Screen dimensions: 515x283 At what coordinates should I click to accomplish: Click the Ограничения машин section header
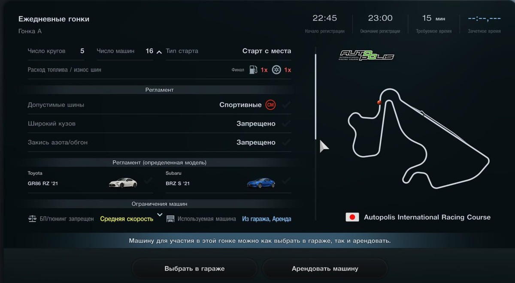[159, 204]
